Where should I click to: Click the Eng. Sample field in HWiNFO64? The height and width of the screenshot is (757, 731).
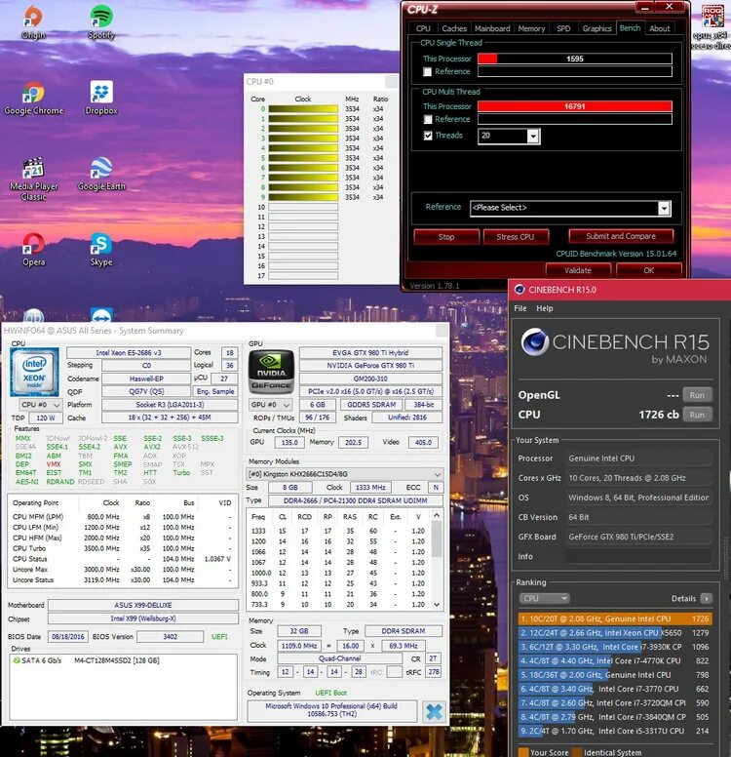(215, 391)
